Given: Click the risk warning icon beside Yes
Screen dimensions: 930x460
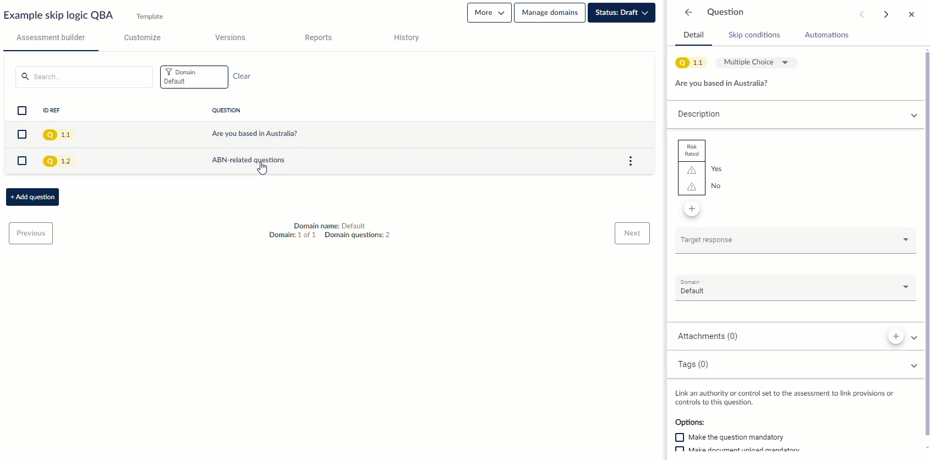Looking at the screenshot, I should pos(692,170).
